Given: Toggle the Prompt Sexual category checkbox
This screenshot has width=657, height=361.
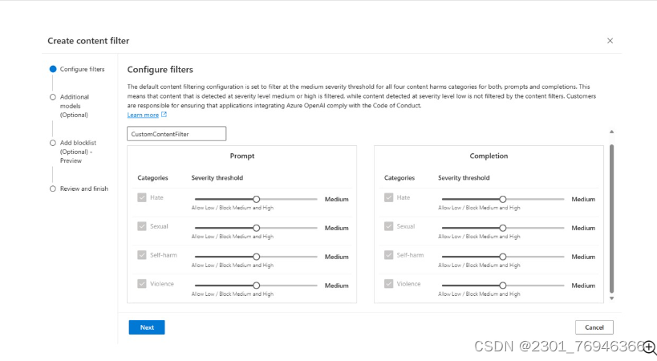Looking at the screenshot, I should (x=142, y=226).
